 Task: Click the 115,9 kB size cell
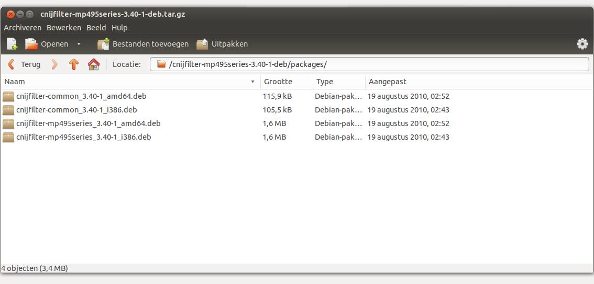[x=277, y=96]
